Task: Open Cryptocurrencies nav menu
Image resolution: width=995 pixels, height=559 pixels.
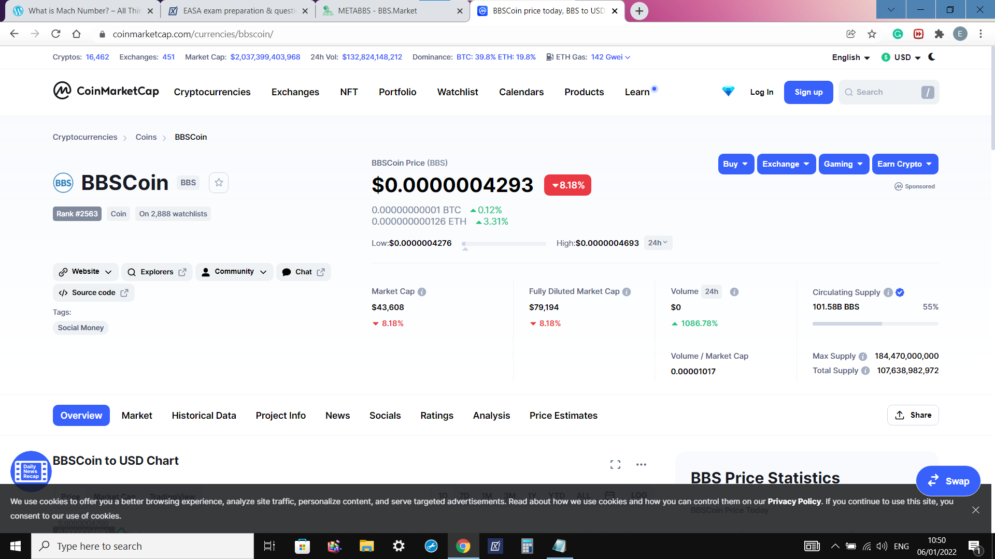Action: click(x=212, y=92)
